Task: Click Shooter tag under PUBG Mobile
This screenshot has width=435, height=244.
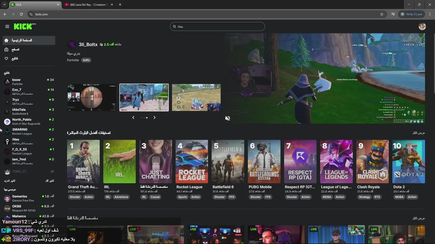Action: point(256,197)
